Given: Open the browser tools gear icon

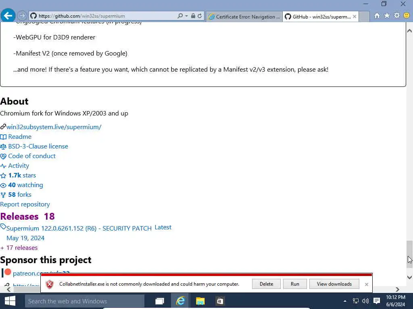Looking at the screenshot, I should click(397, 16).
